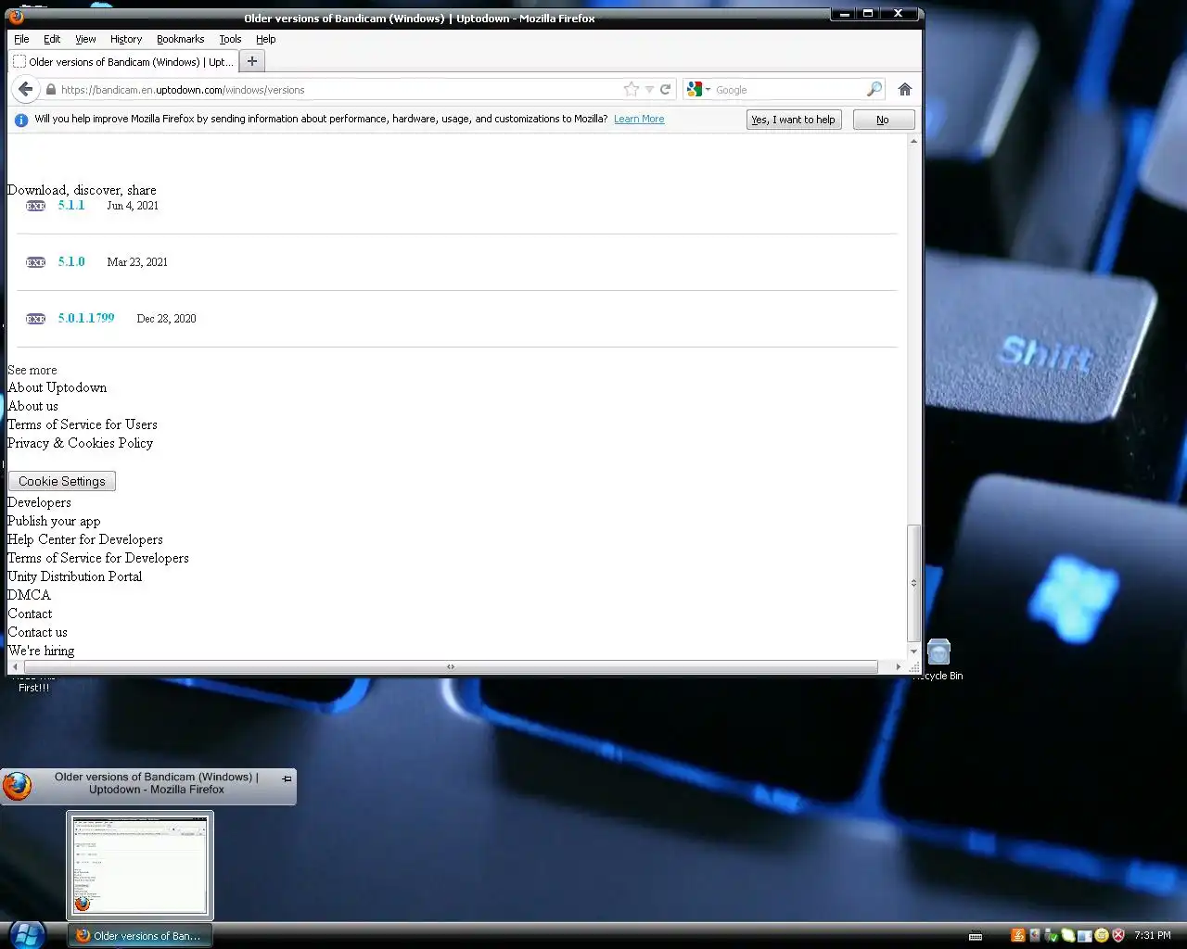This screenshot has height=949, width=1187.
Task: Open the URL history dropdown arrow
Action: (x=649, y=90)
